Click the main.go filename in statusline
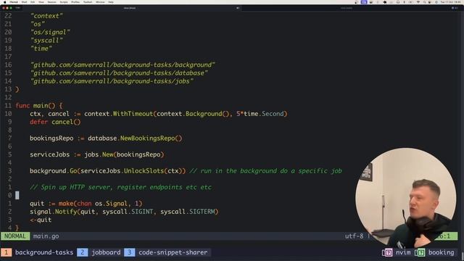Viewport: 464px width, 261px height. click(x=46, y=236)
